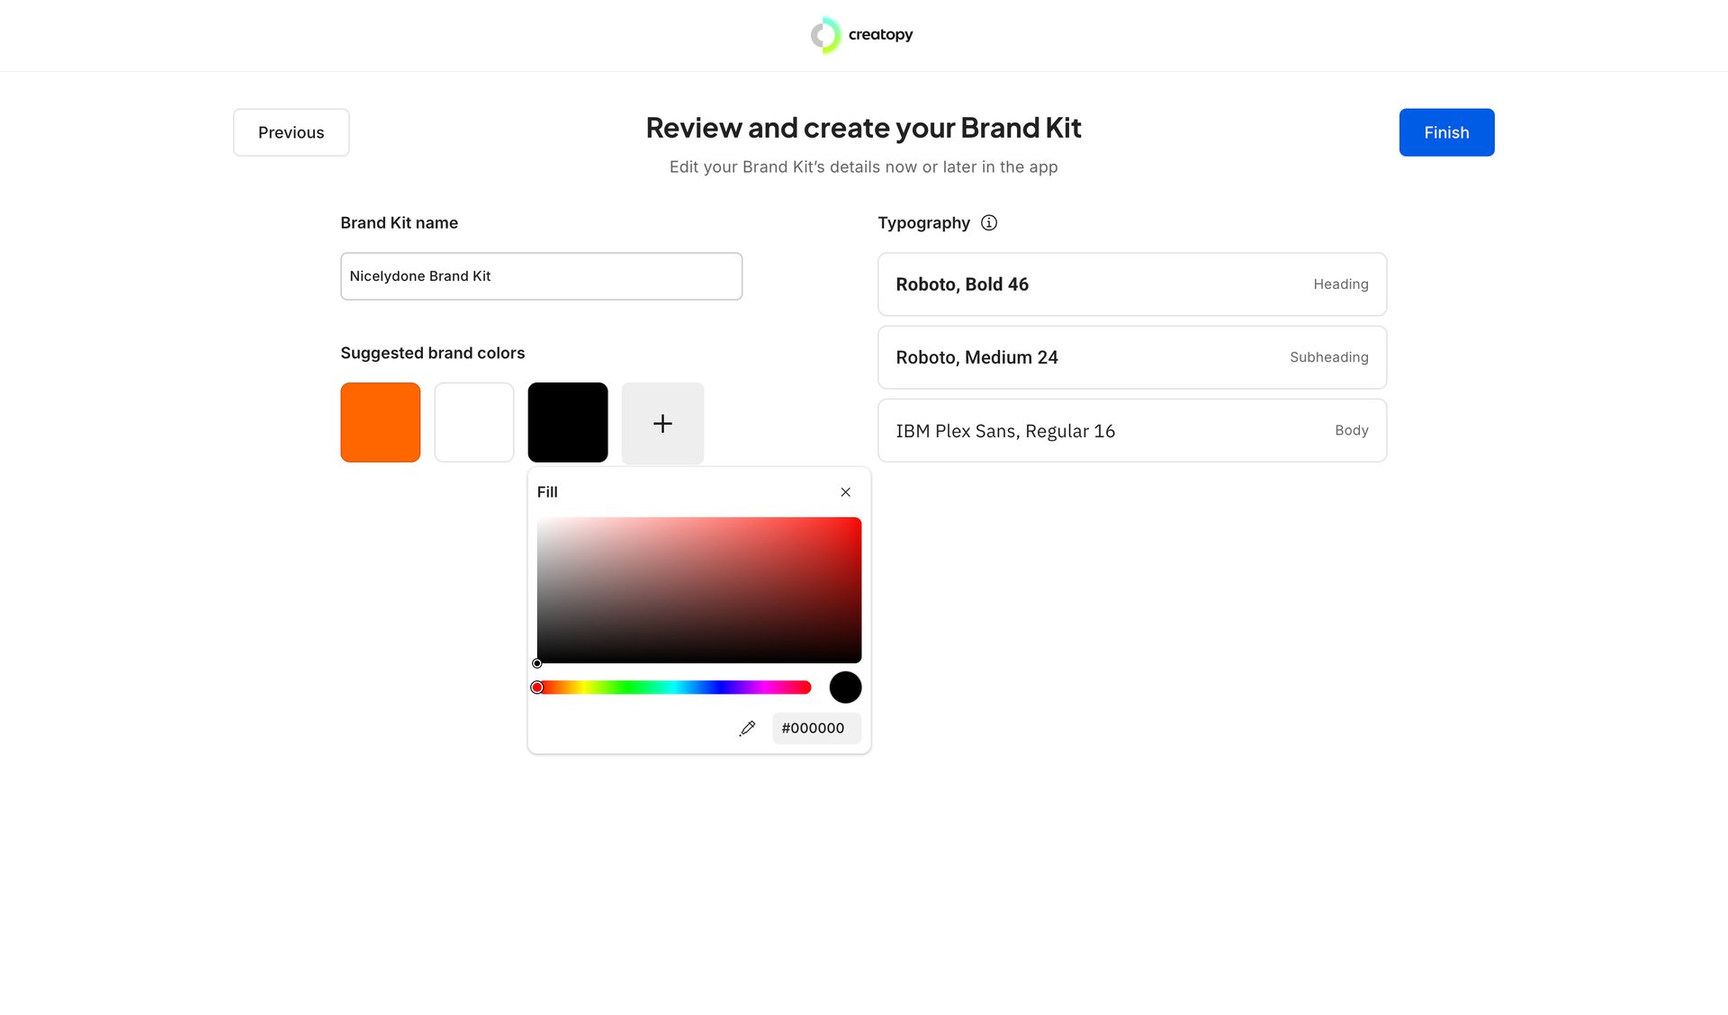
Task: Click the Creatopy logo
Action: pos(862,35)
